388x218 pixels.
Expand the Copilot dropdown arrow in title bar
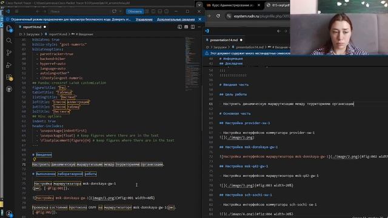pos(120,12)
